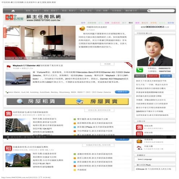
Task: Open the house category icon in sidebar
Action: pos(139,148)
